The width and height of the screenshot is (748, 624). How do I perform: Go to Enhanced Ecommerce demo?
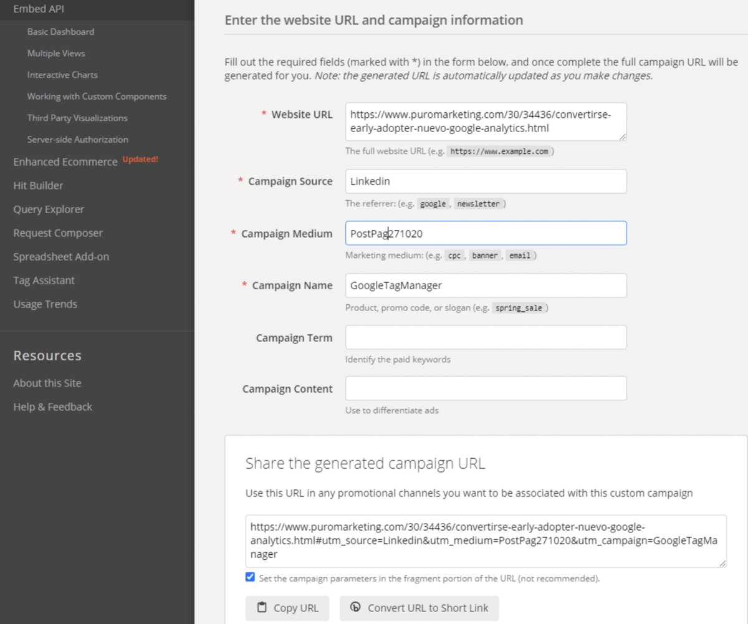[65, 162]
